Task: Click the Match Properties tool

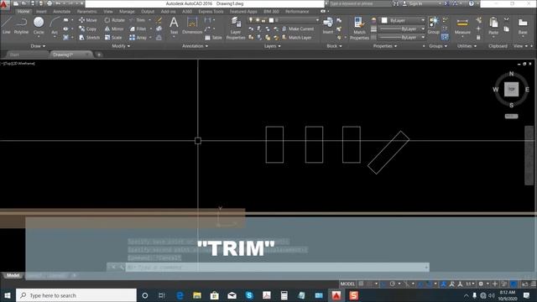Action: (x=359, y=28)
